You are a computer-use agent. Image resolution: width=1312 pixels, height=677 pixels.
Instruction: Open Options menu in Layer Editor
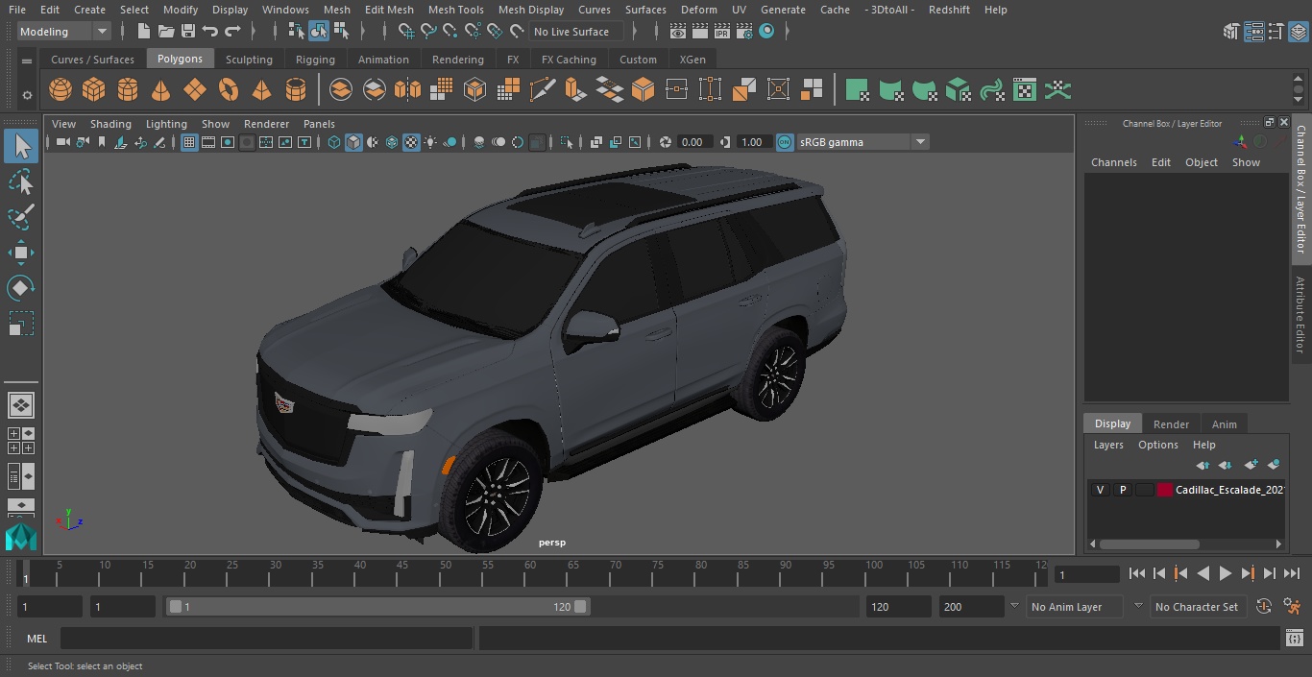click(1158, 445)
